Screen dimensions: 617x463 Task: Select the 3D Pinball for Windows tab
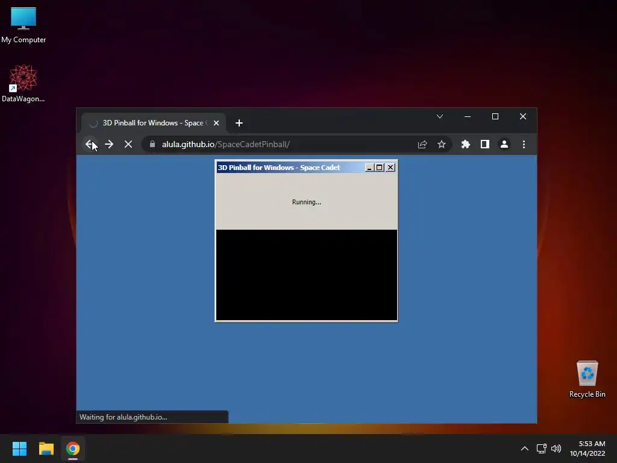click(x=154, y=123)
